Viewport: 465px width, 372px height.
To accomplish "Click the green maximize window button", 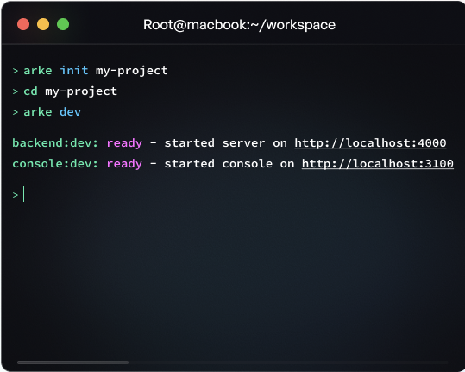I will pyautogui.click(x=63, y=24).
